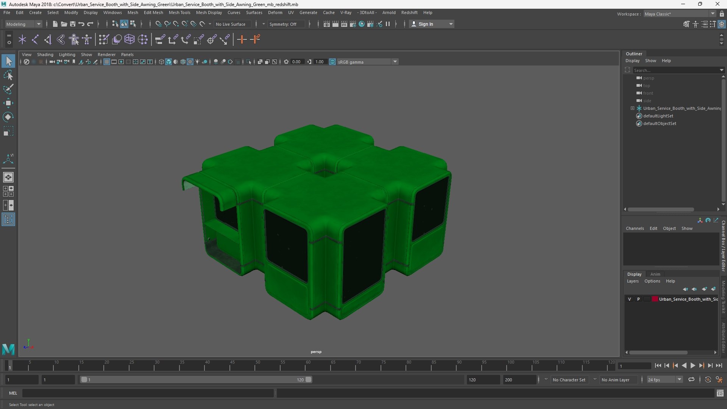Toggle layer playback P box
Viewport: 727px width, 409px height.
(638, 299)
